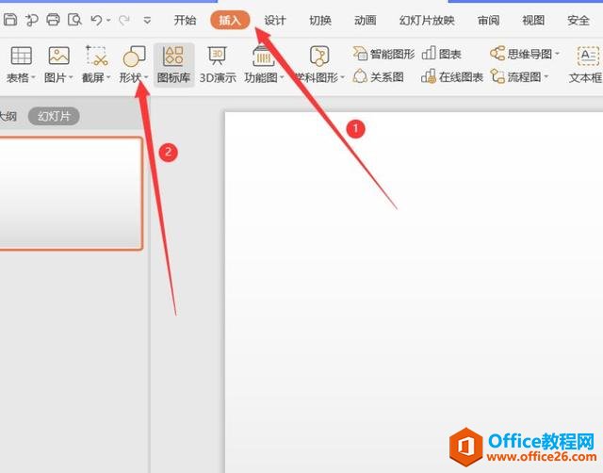Open the 图标库 icon library
The width and height of the screenshot is (603, 473).
point(173,65)
